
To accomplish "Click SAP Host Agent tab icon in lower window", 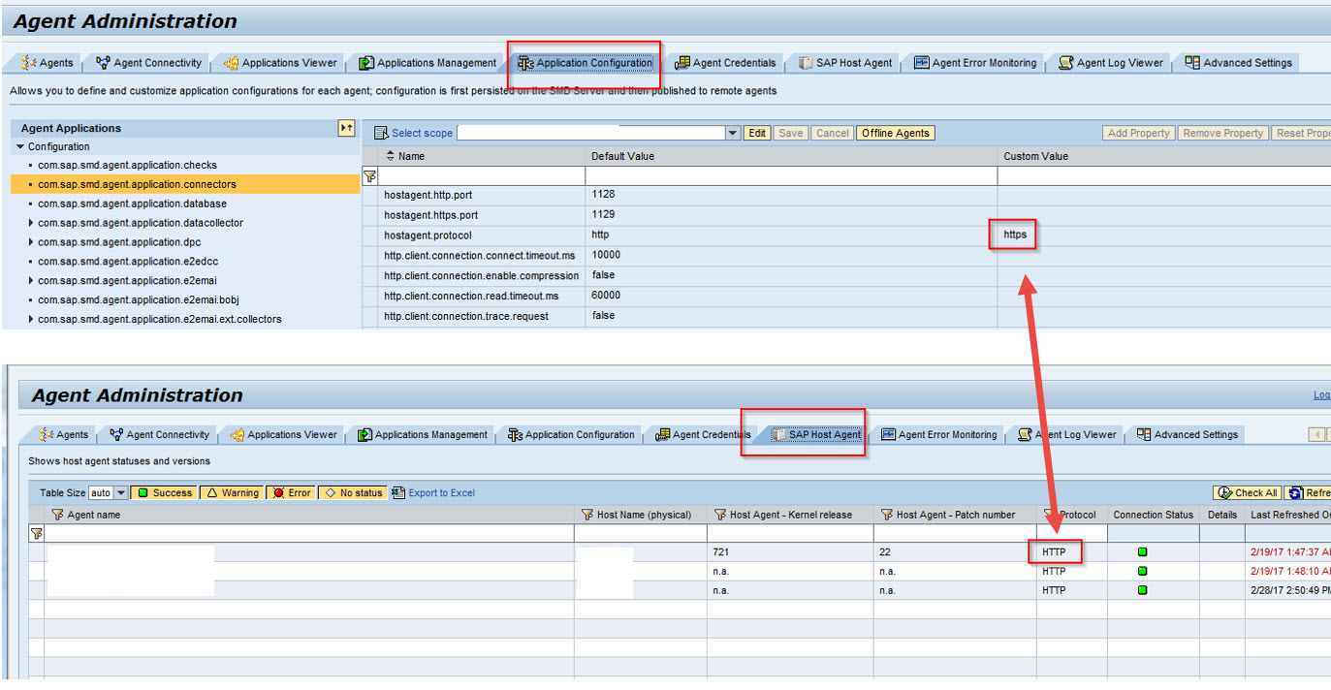I will coord(778,435).
